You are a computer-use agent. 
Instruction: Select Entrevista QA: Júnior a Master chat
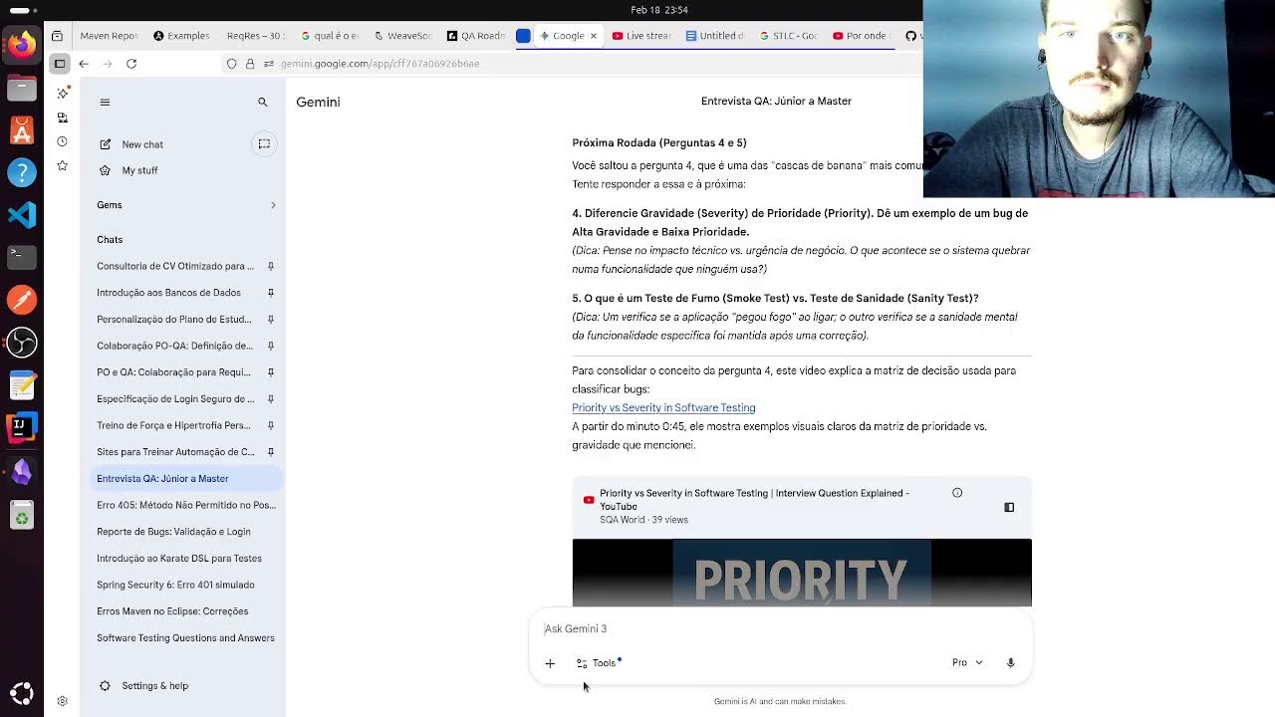186,479
